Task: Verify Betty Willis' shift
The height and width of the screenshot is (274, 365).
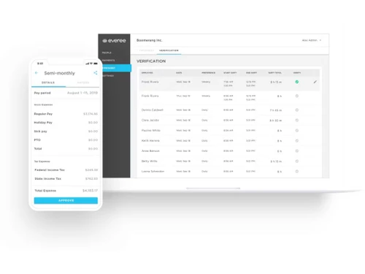Action: pyautogui.click(x=297, y=161)
